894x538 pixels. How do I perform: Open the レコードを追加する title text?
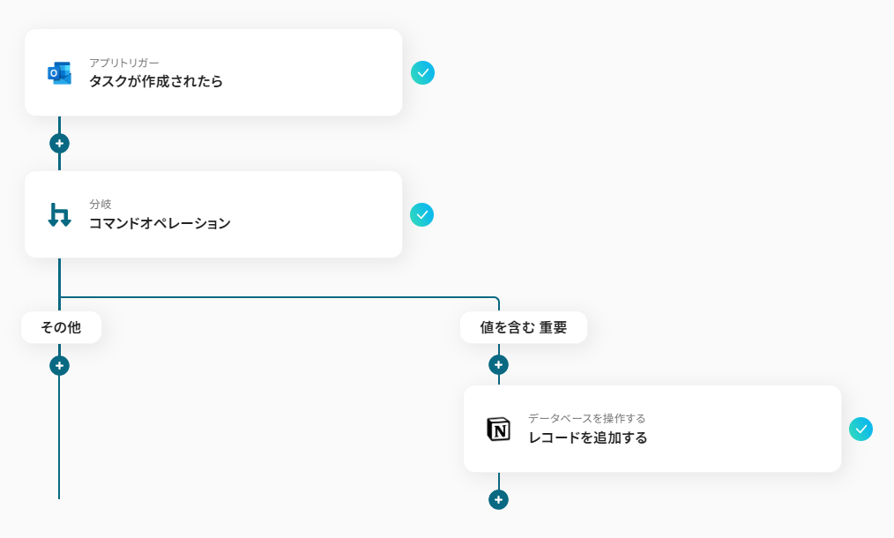click(x=588, y=437)
